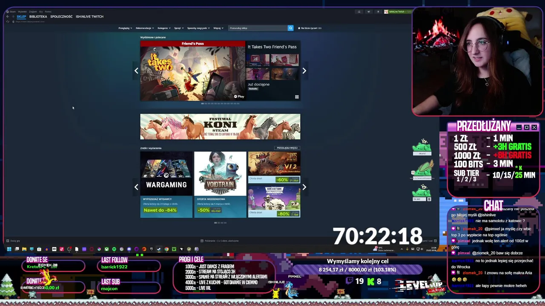Screen dimensions: 545x306
Task: Open the ISHINLIVE TWITCH profile tab
Action: click(x=89, y=17)
